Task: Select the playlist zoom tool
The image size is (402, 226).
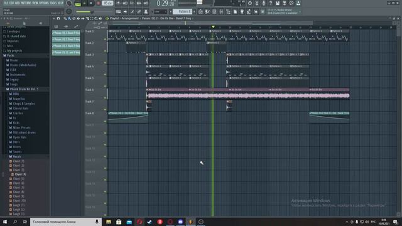Action: [x=96, y=18]
